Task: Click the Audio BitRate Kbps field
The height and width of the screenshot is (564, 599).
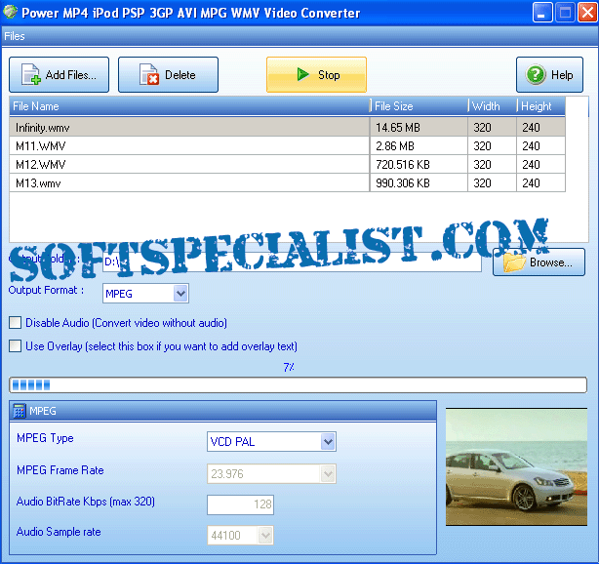Action: [240, 504]
